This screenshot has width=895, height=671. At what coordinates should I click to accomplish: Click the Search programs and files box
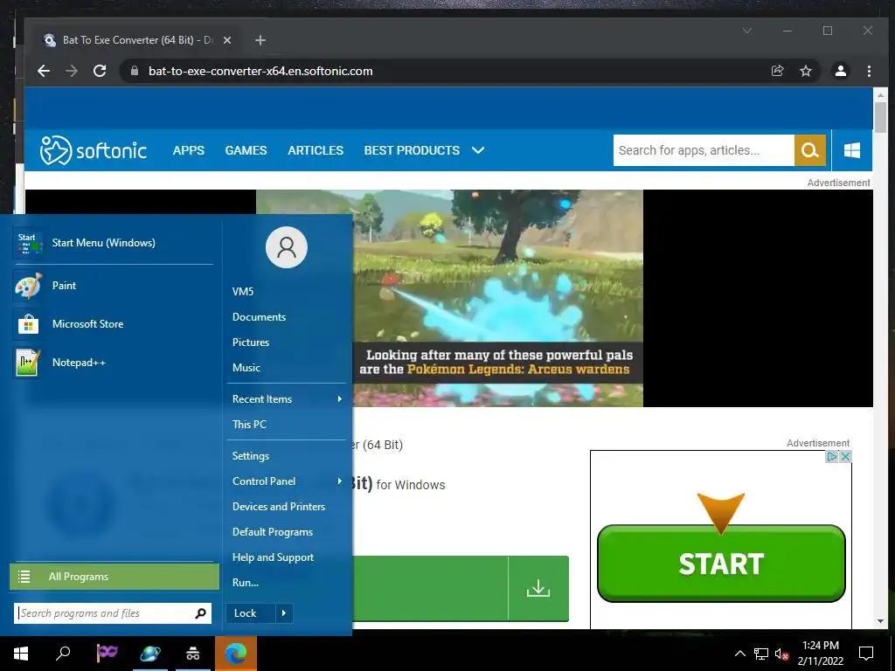tap(113, 613)
